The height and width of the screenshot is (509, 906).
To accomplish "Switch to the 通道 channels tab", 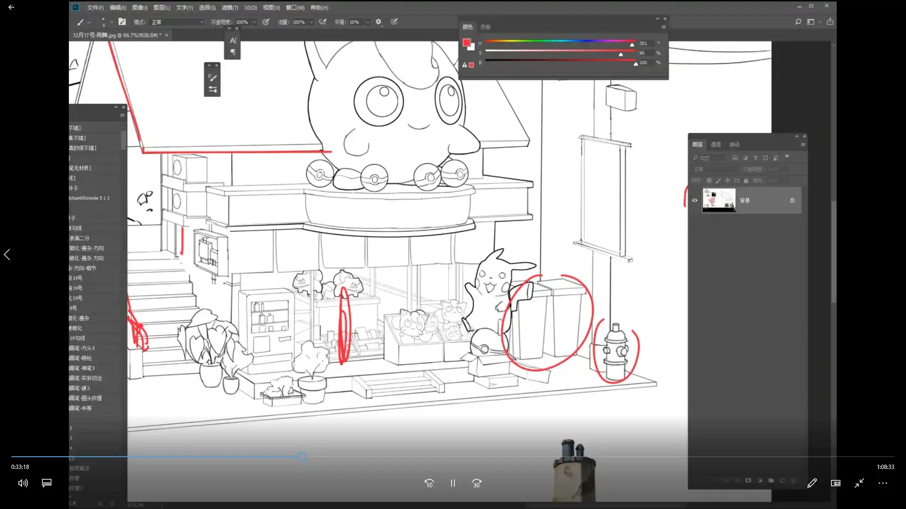I will (x=716, y=145).
